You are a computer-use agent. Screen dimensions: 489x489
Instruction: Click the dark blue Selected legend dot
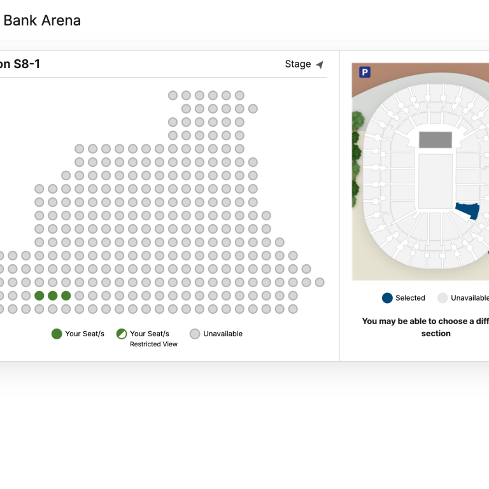coord(387,298)
